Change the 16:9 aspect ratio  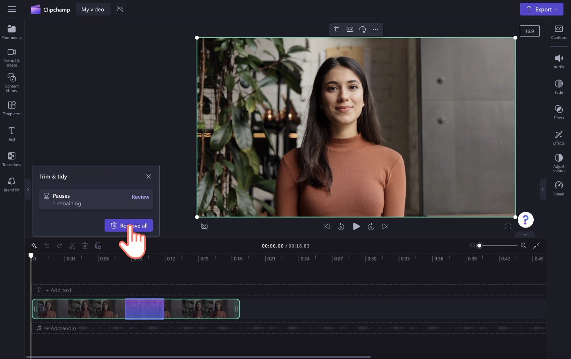tap(530, 31)
